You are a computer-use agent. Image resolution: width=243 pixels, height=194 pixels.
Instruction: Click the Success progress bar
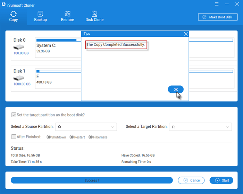(92, 180)
